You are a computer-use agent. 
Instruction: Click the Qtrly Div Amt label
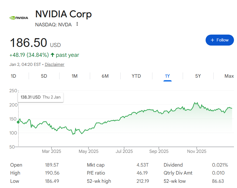pos(178,173)
